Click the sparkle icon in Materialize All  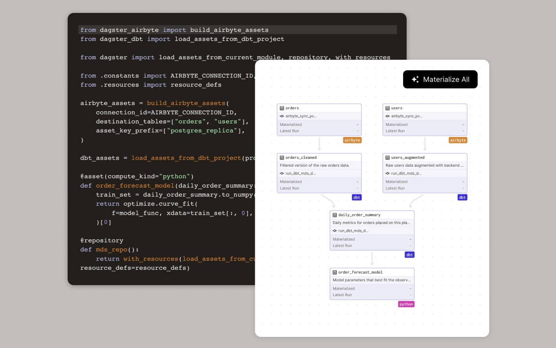coord(415,80)
